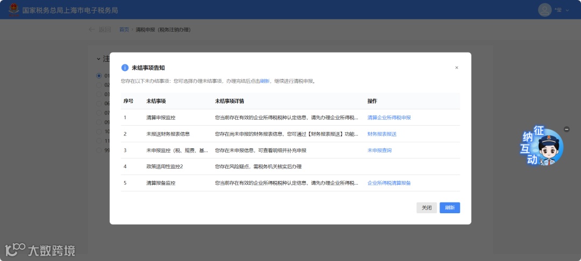Minimize the 征纳互动 floating widget
The height and width of the screenshot is (261, 581).
coord(566,129)
